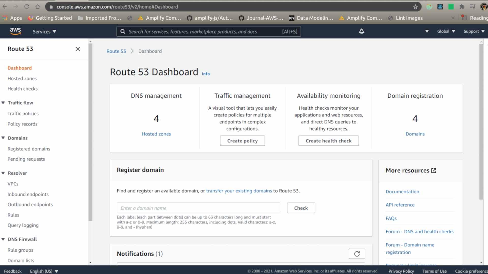The height and width of the screenshot is (274, 488).
Task: Open the Reading list button
Action: coord(475,18)
